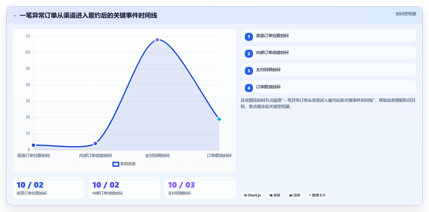
Task: Click the page title 一笔异常订单从渠道进入履约后的关键事件时间线
Action: pyautogui.click(x=88, y=16)
